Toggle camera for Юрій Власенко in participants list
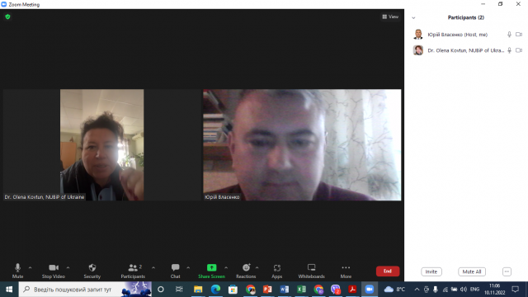This screenshot has height=297, width=528. click(x=519, y=35)
